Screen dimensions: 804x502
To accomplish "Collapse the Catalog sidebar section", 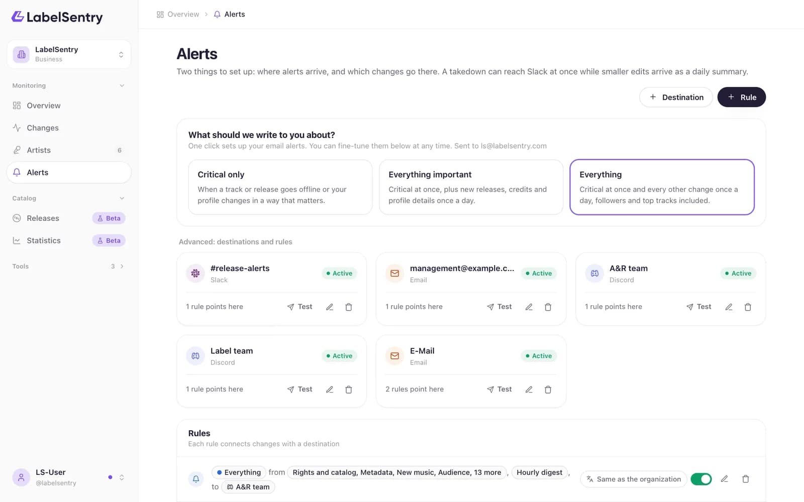I will pos(69,198).
